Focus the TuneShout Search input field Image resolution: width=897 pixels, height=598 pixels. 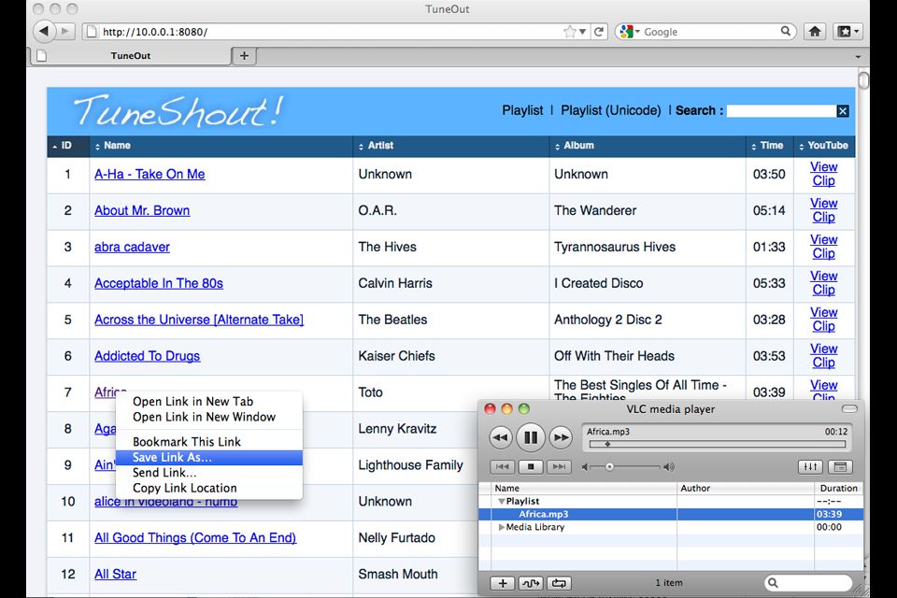point(781,111)
